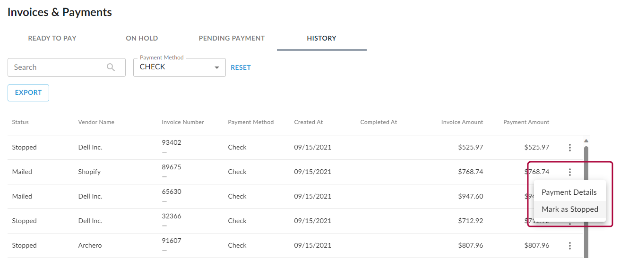Expand the Payment Method dropdown arrow
The width and height of the screenshot is (620, 258).
click(217, 67)
